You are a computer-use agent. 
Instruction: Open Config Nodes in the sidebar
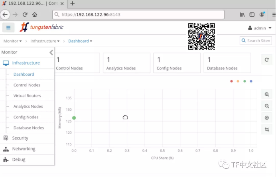point(26,117)
